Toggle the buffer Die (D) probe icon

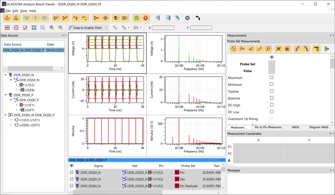pyautogui.click(x=65, y=18)
